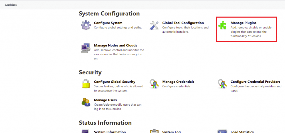This screenshot has width=285, height=133.
Task: Click the Manage Credentials keys icon
Action: coord(154,84)
